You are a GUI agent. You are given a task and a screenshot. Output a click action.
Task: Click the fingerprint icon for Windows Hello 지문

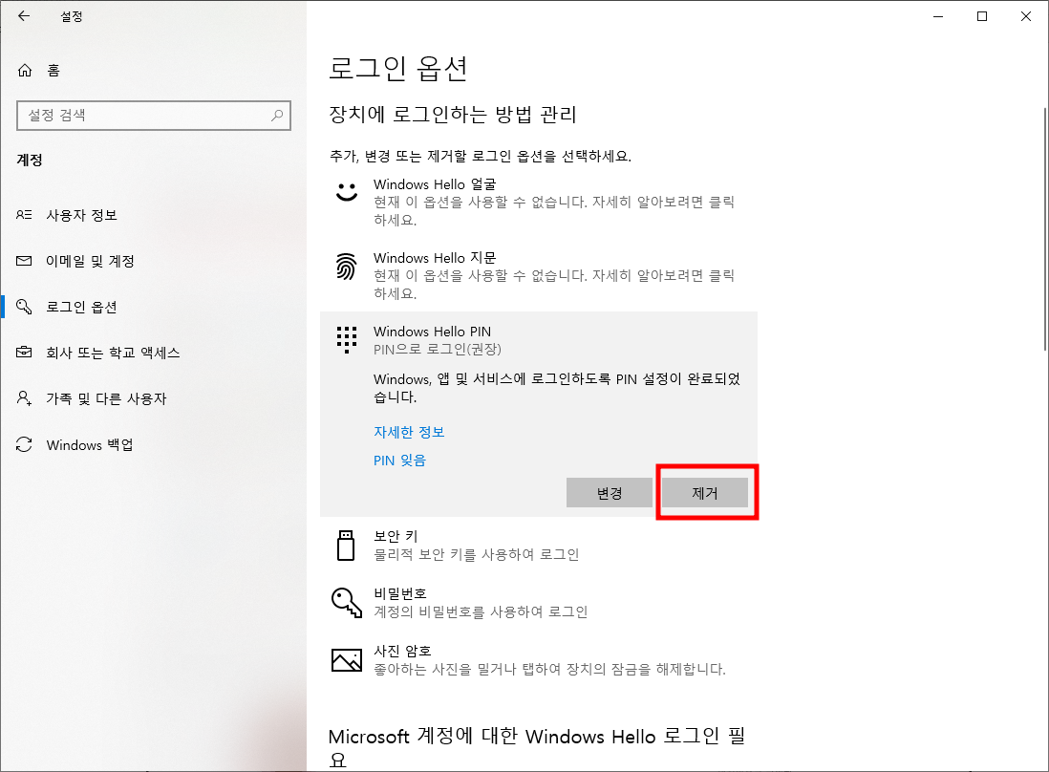click(x=346, y=267)
